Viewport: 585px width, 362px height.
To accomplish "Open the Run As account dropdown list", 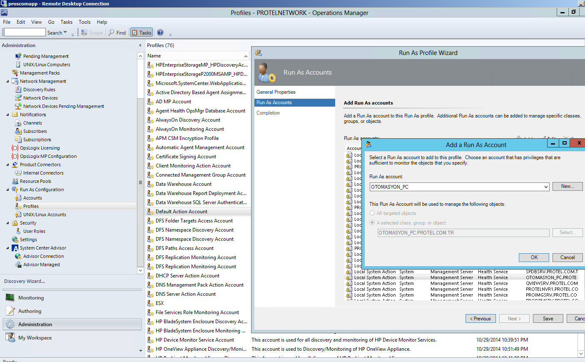I will point(545,187).
